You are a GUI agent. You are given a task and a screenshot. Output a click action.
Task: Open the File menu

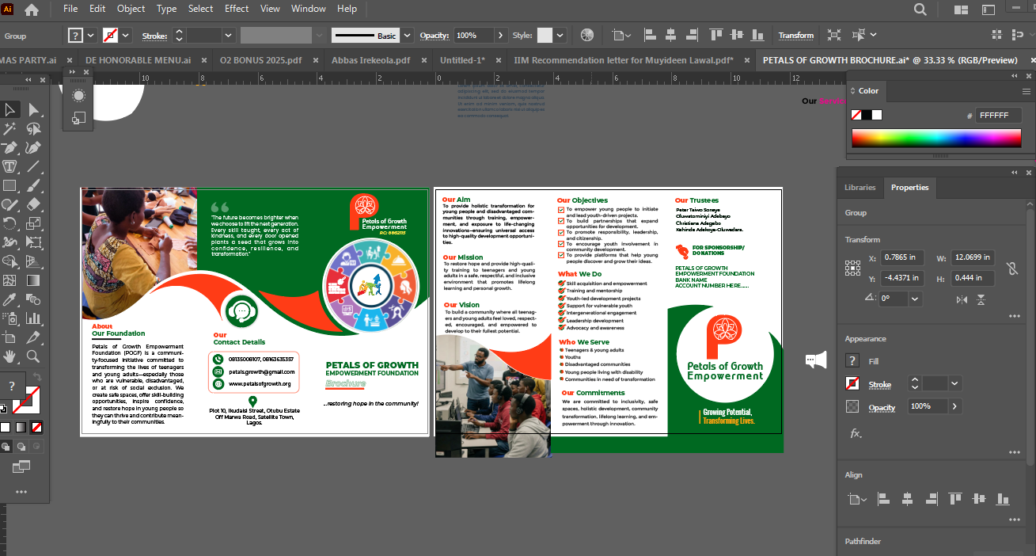coord(70,9)
